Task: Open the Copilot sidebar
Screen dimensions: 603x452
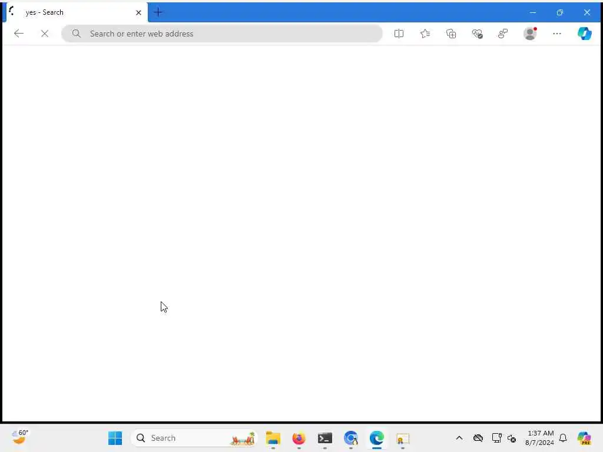Action: click(x=585, y=34)
